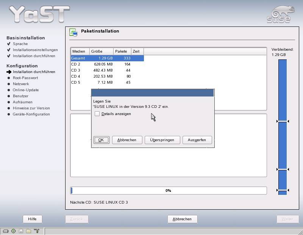
Task: Click the 7.12 MB size cell
Action: point(105,82)
